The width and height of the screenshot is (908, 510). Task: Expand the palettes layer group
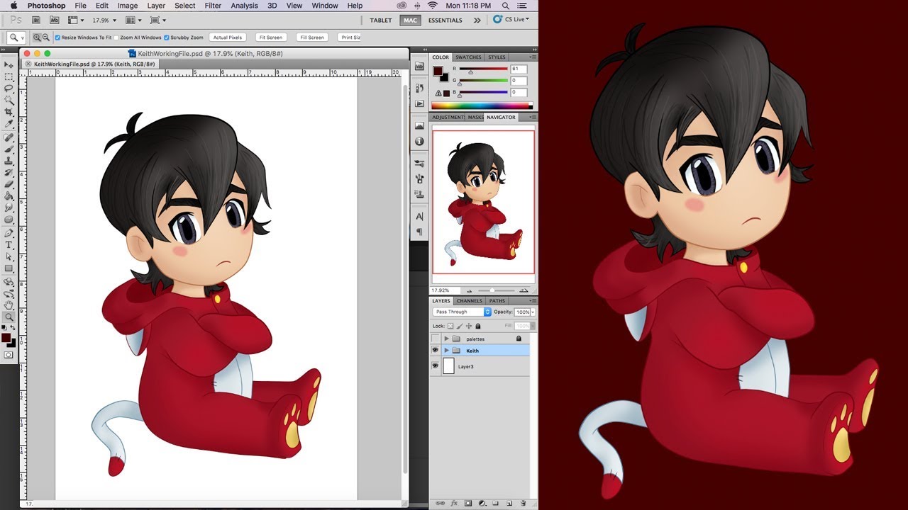coord(446,339)
